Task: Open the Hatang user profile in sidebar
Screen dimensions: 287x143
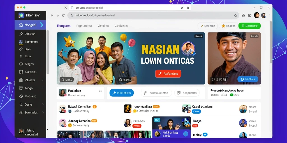Action: point(28,132)
